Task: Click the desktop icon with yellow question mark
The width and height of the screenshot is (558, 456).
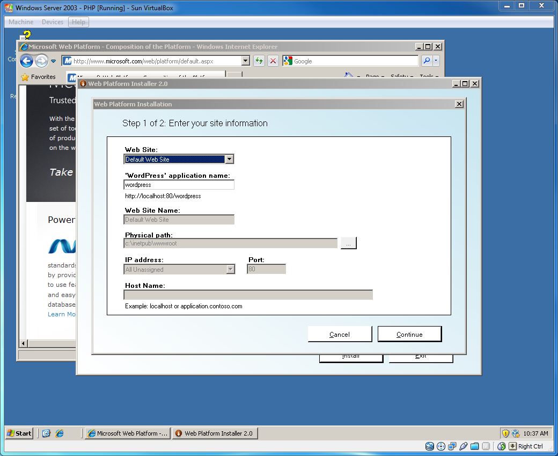Action: coord(25,35)
